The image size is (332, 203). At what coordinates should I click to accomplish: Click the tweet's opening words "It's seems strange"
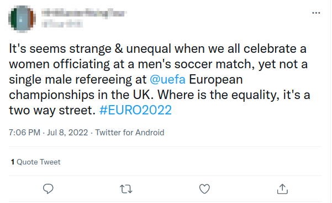point(60,49)
